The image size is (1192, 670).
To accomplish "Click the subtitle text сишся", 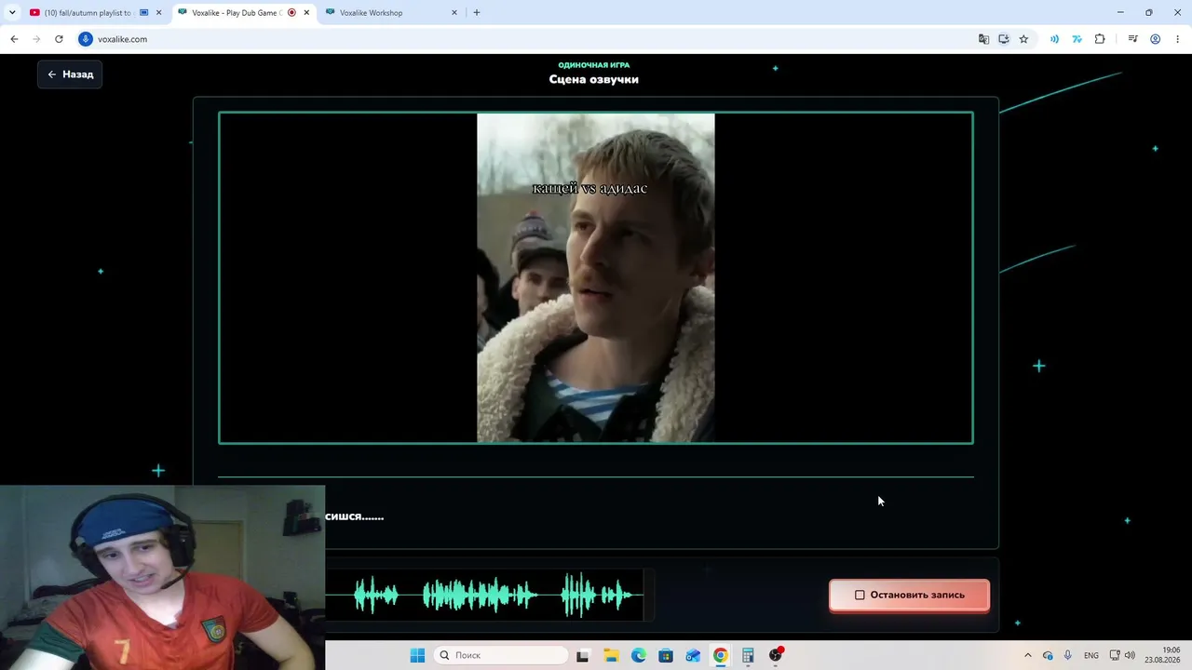I will pyautogui.click(x=355, y=516).
